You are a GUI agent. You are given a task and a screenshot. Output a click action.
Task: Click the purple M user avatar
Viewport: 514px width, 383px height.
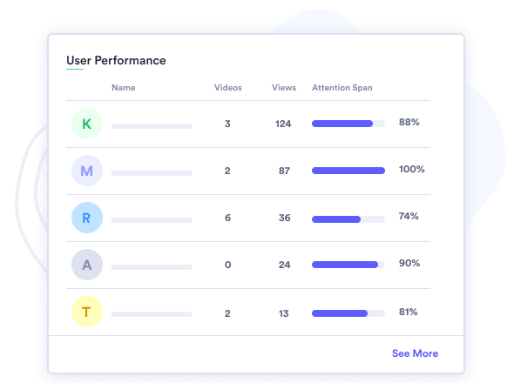pyautogui.click(x=87, y=171)
